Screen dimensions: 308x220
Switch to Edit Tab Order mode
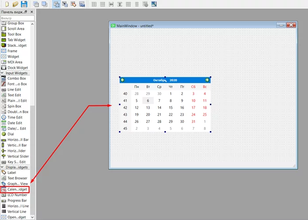point(82,4)
